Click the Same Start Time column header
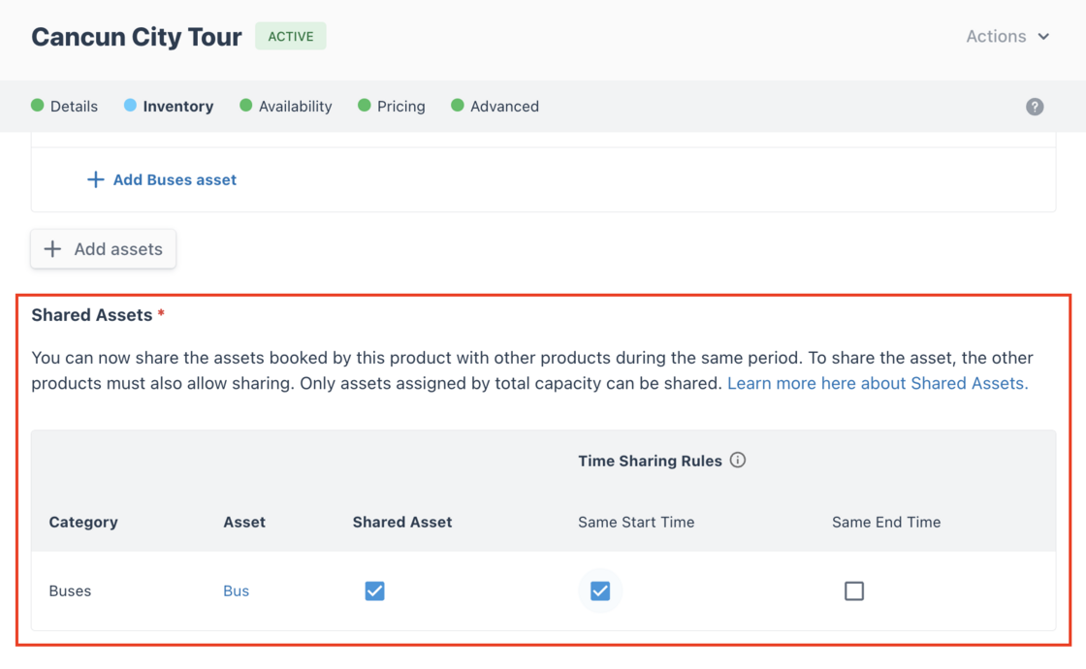 point(636,523)
